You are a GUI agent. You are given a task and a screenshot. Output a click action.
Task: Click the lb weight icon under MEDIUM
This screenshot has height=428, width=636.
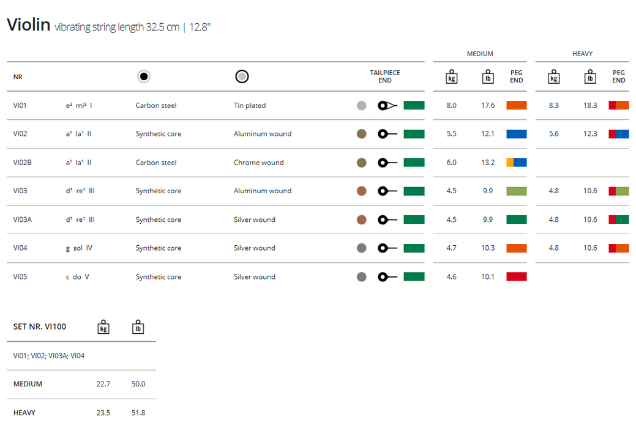pos(488,77)
